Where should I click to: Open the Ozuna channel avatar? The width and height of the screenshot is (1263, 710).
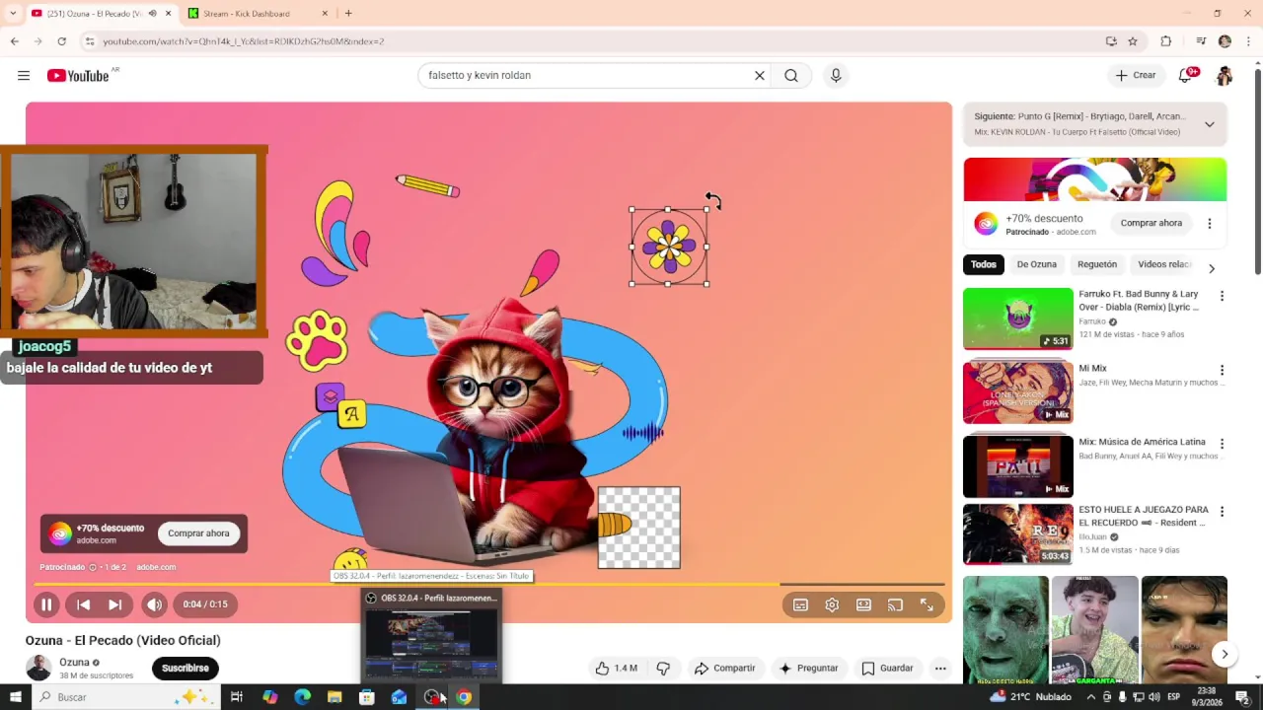pos(38,668)
